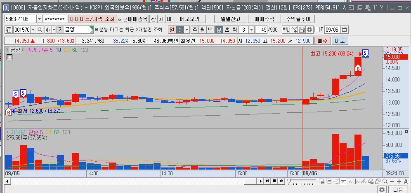Stop the chart replay
The image size is (411, 193).
click(x=274, y=181)
